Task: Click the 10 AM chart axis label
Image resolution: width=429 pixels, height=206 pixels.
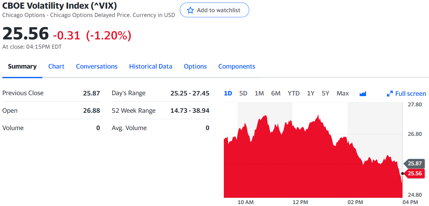Action: coord(246,202)
